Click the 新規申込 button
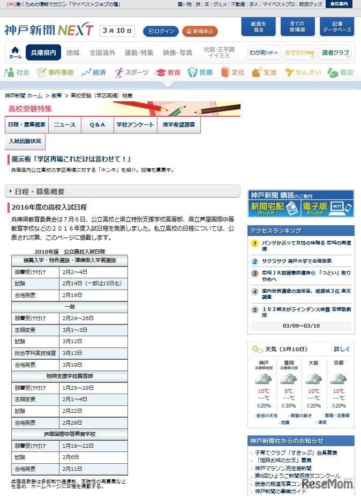361x496 pixels. coord(200,31)
